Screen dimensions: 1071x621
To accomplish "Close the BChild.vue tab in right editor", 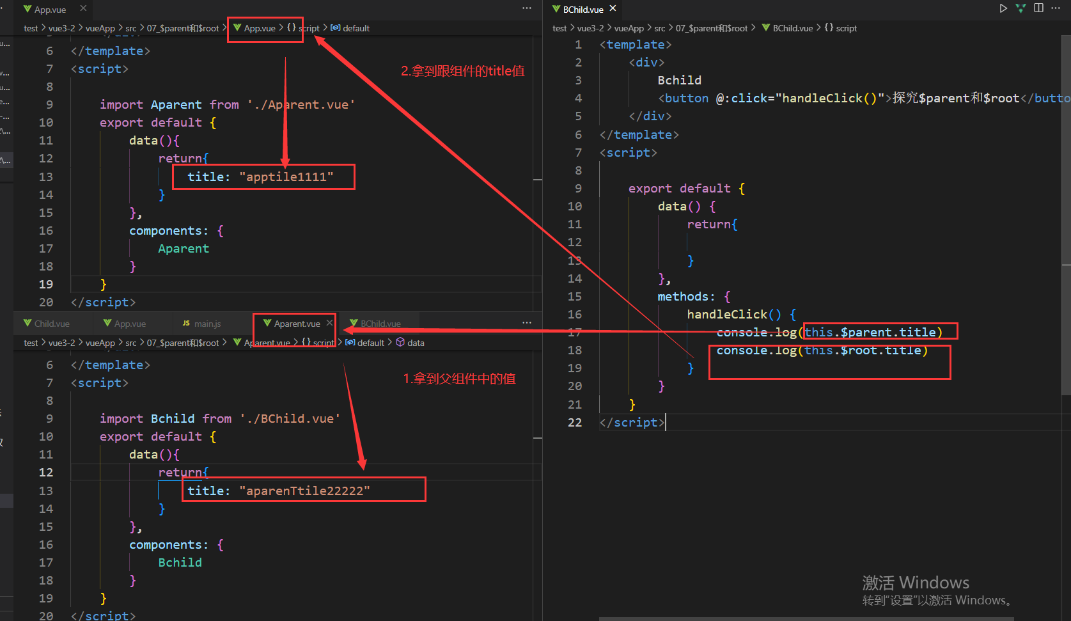I will (613, 8).
